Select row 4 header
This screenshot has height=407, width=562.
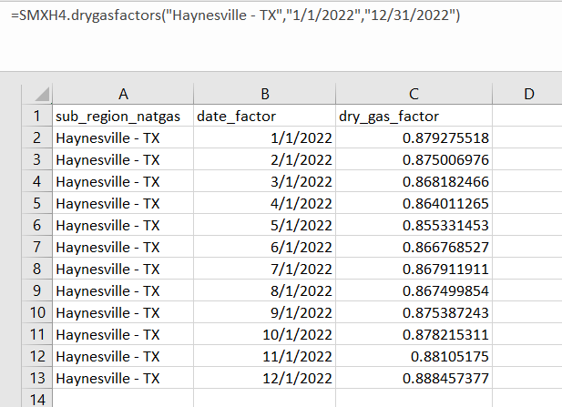click(37, 181)
